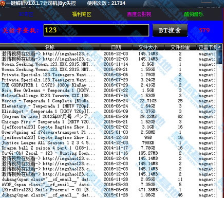The width and height of the screenshot is (224, 198).
Task: Select the Woman.Seeking.Woman row dated 2016-11-14
Action: [x=108, y=64]
